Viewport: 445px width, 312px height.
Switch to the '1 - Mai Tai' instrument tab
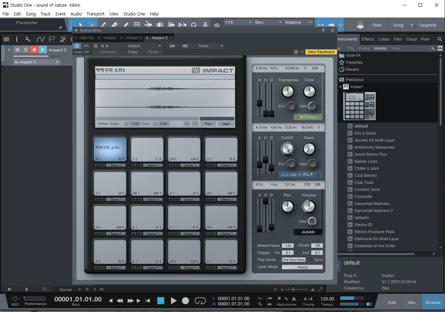[84, 38]
